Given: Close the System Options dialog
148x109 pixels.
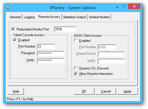Looking at the screenshot, I should coord(134,7).
